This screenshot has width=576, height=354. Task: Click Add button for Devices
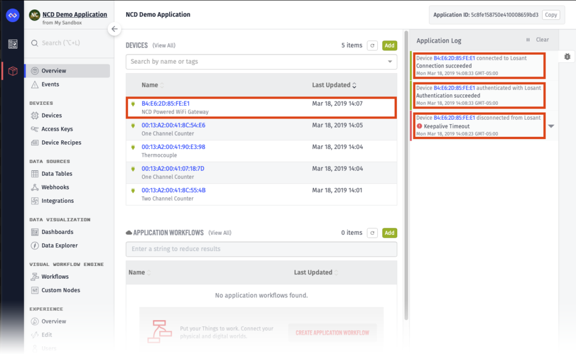[x=390, y=45]
